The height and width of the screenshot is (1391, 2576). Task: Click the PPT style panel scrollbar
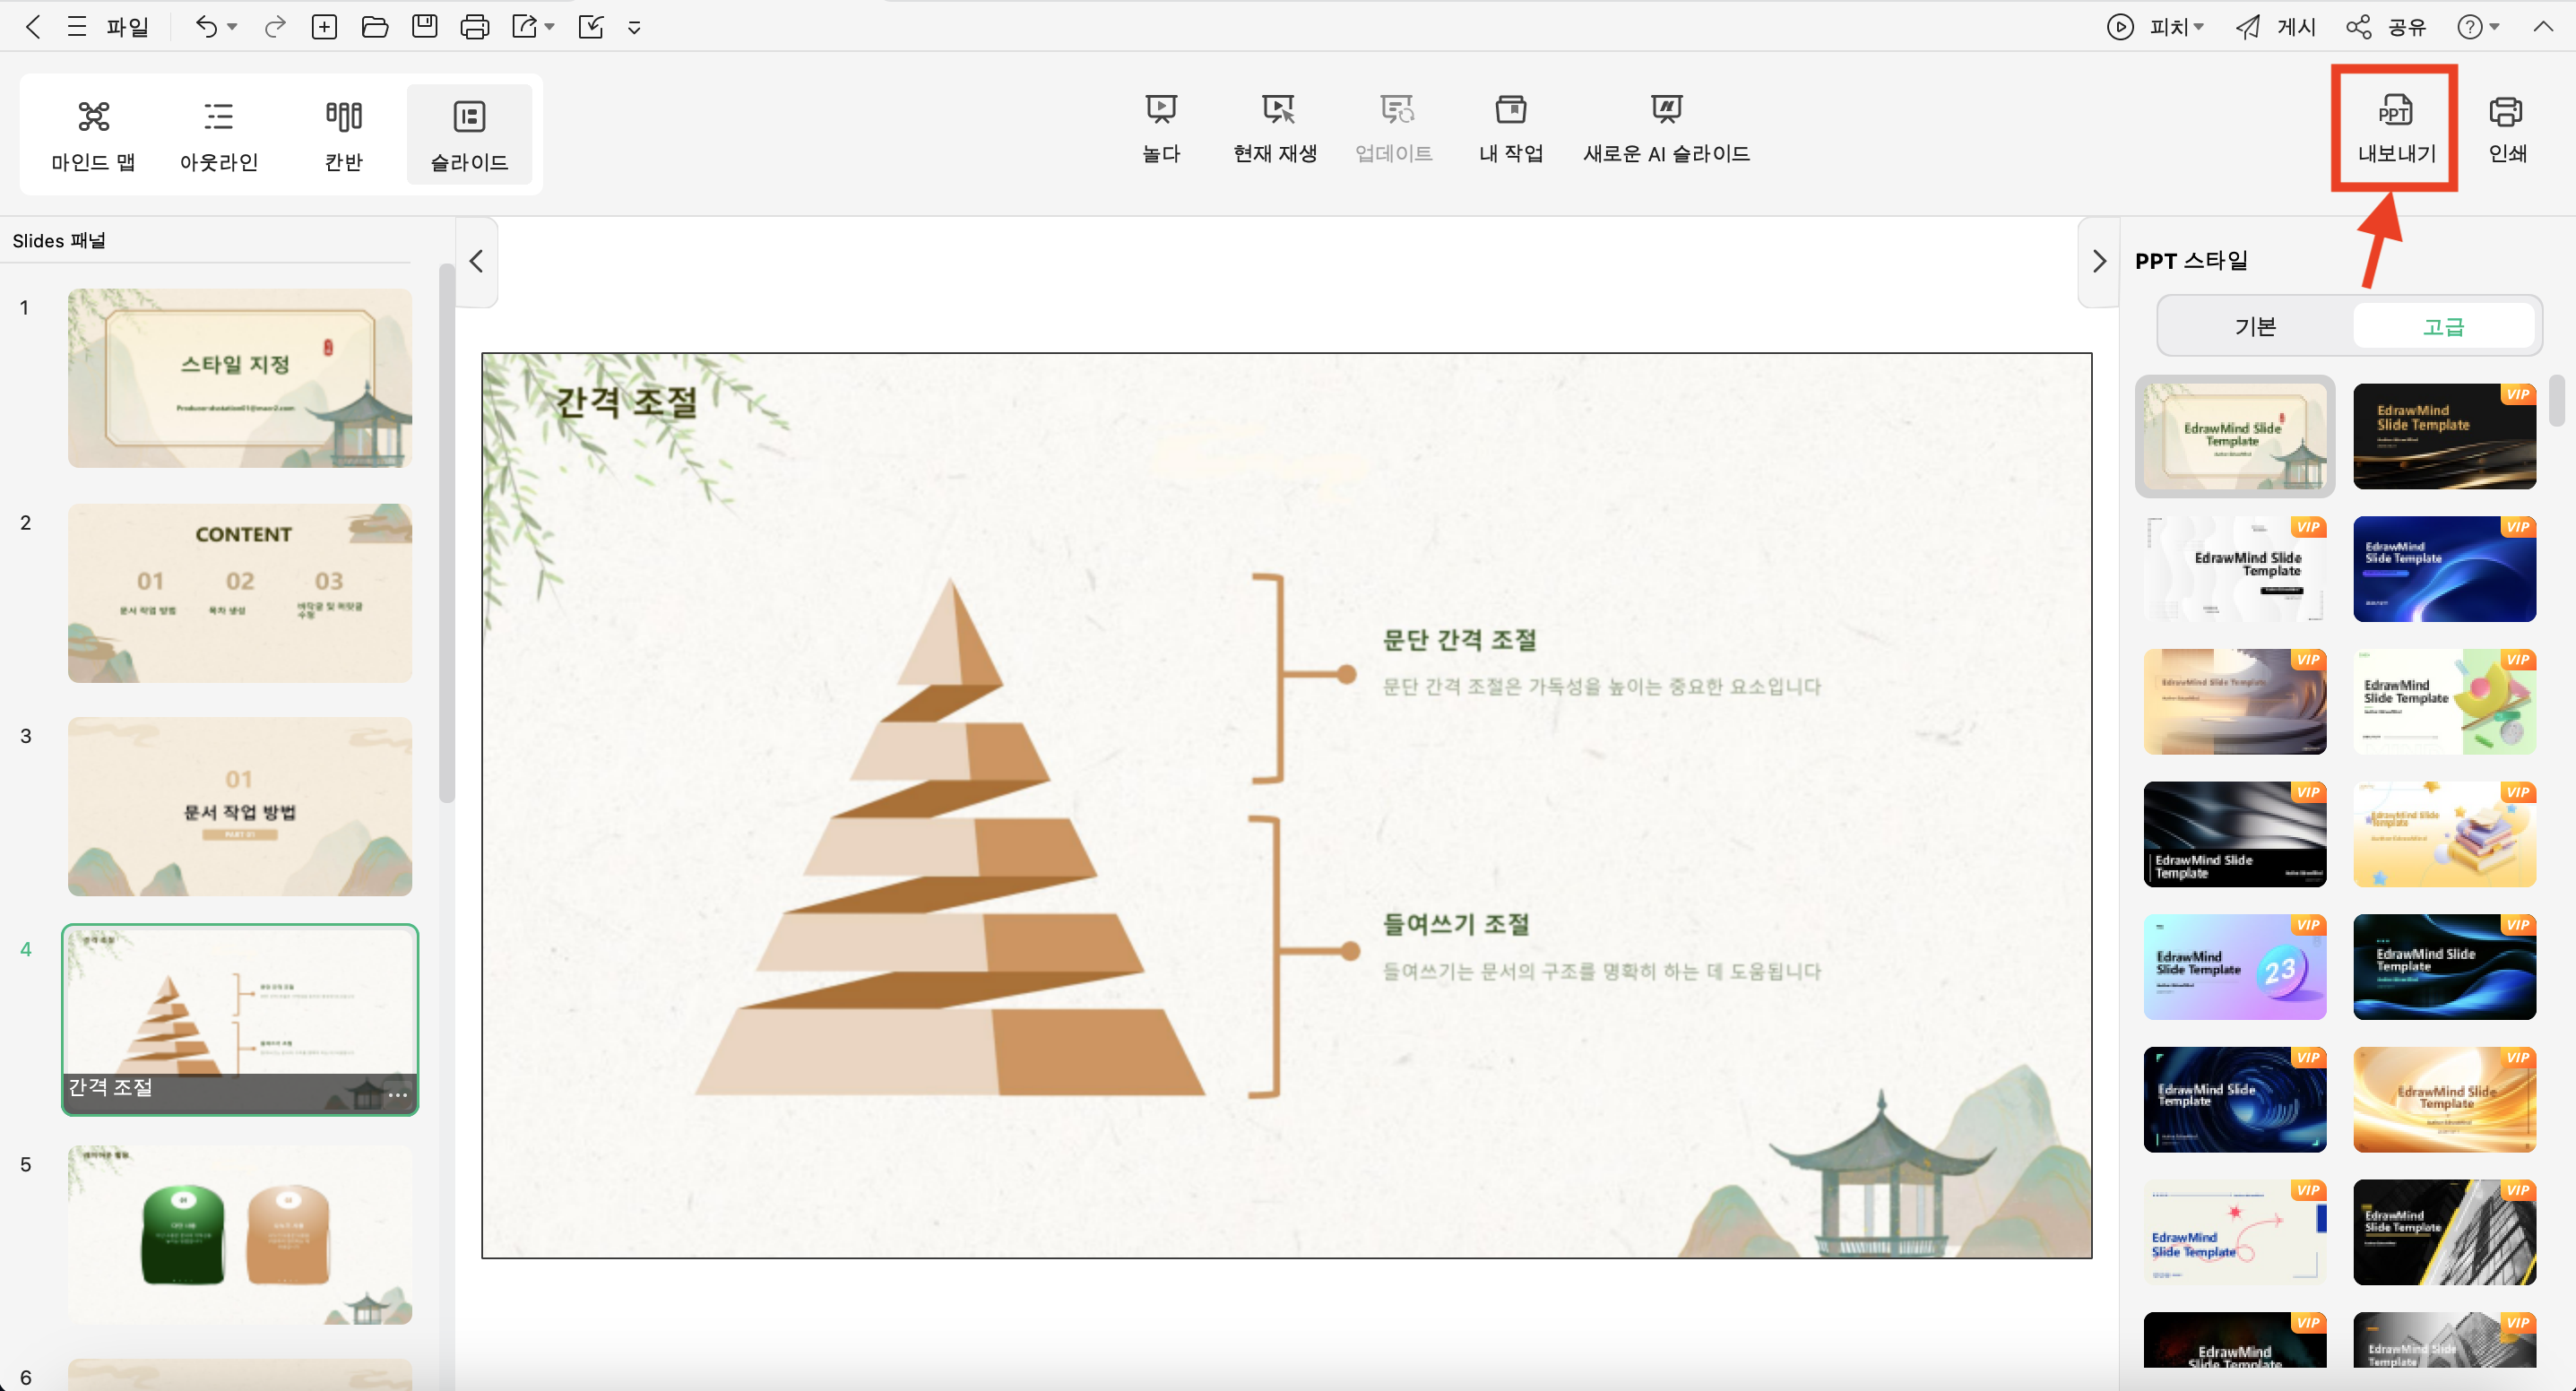[2557, 400]
